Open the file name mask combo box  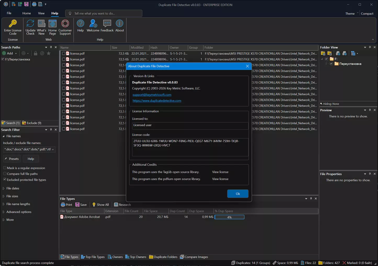[29, 149]
